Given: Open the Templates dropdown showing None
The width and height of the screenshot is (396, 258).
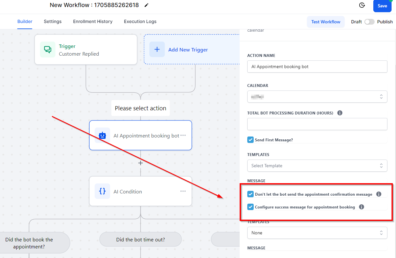Looking at the screenshot, I should pos(317,233).
